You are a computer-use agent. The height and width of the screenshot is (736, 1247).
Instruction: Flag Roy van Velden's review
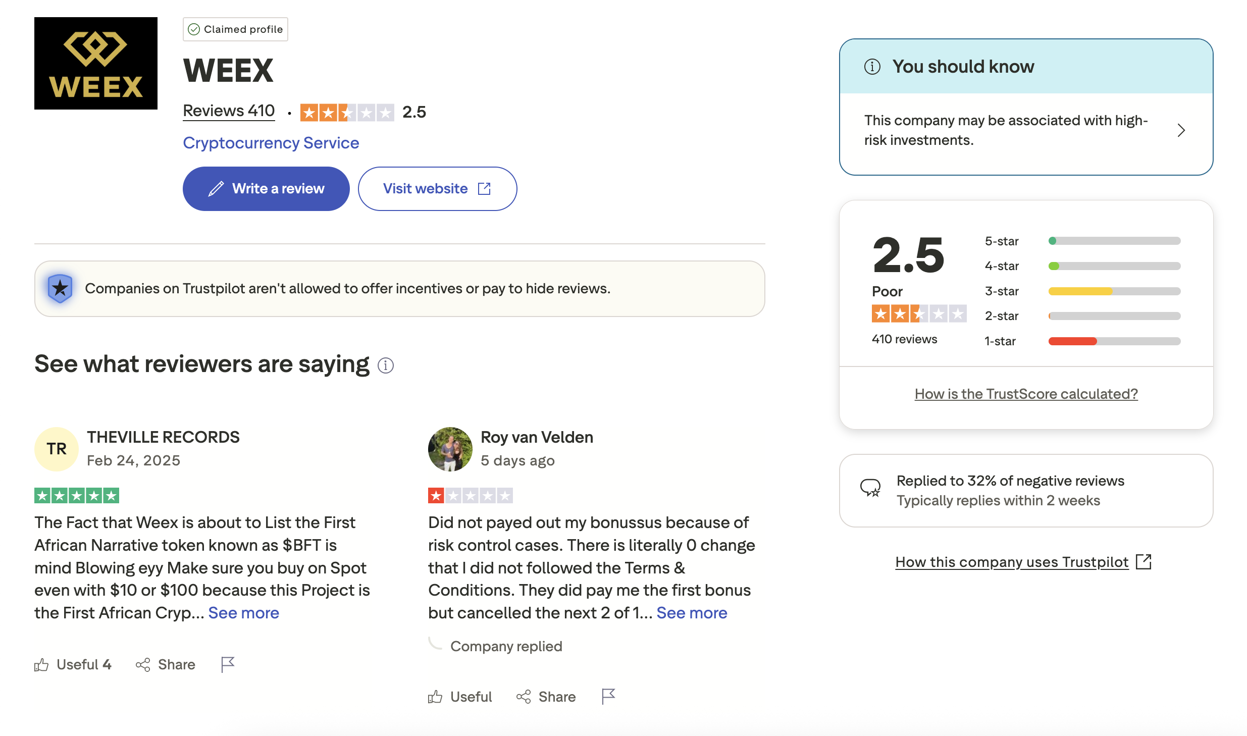point(608,697)
